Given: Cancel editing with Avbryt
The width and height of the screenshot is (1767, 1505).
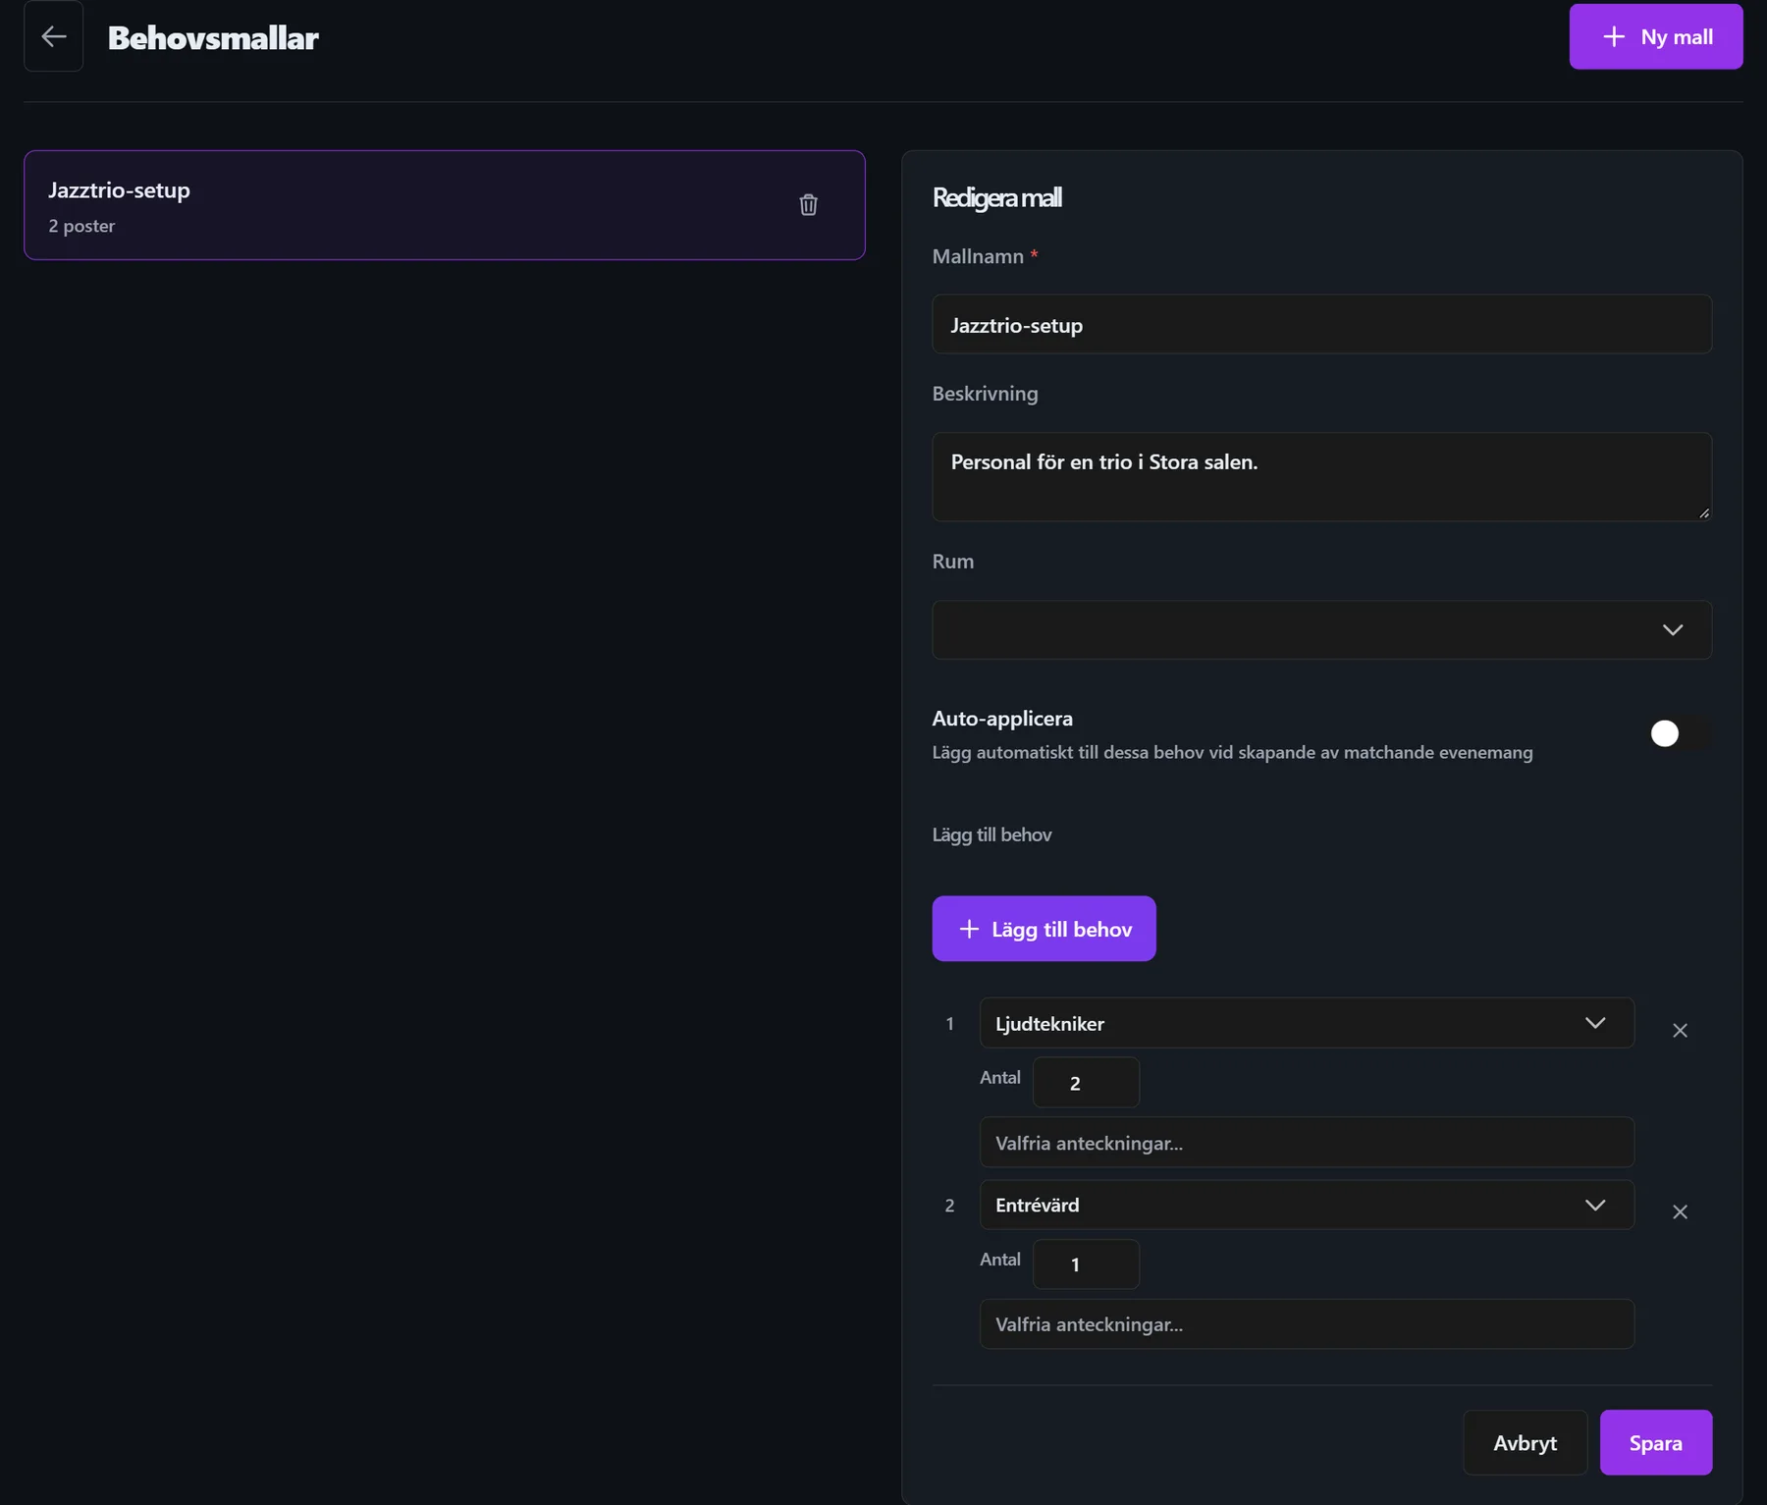Looking at the screenshot, I should tap(1525, 1443).
